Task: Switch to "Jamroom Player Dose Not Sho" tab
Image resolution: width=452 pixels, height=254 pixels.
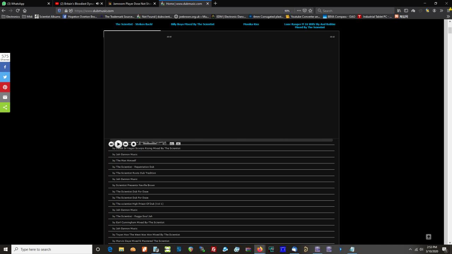Action: (x=132, y=4)
